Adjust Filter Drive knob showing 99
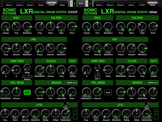The height and width of the screenshot is (122, 162). click(x=72, y=27)
